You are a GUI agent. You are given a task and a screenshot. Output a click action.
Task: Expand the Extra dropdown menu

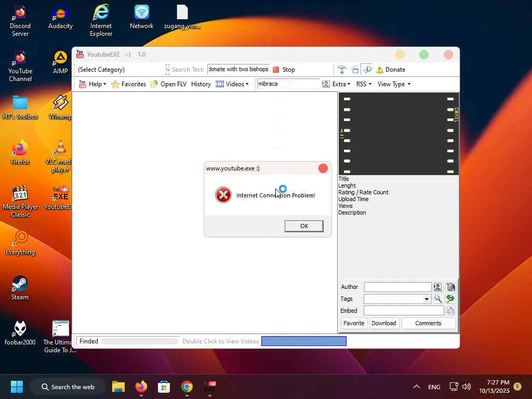[x=341, y=84]
